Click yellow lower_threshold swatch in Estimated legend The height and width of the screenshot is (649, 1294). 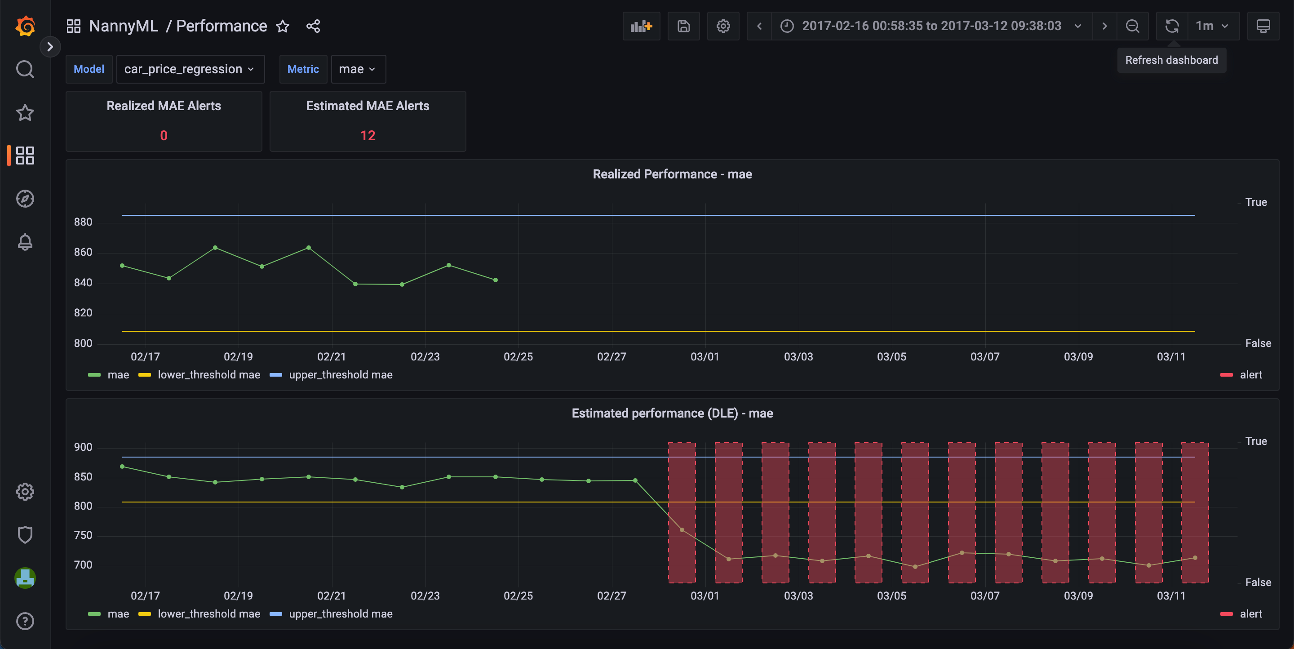145,614
